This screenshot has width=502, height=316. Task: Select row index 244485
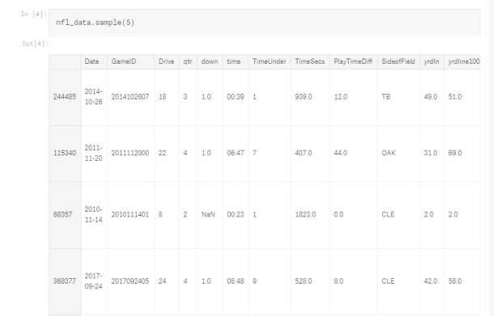point(65,97)
